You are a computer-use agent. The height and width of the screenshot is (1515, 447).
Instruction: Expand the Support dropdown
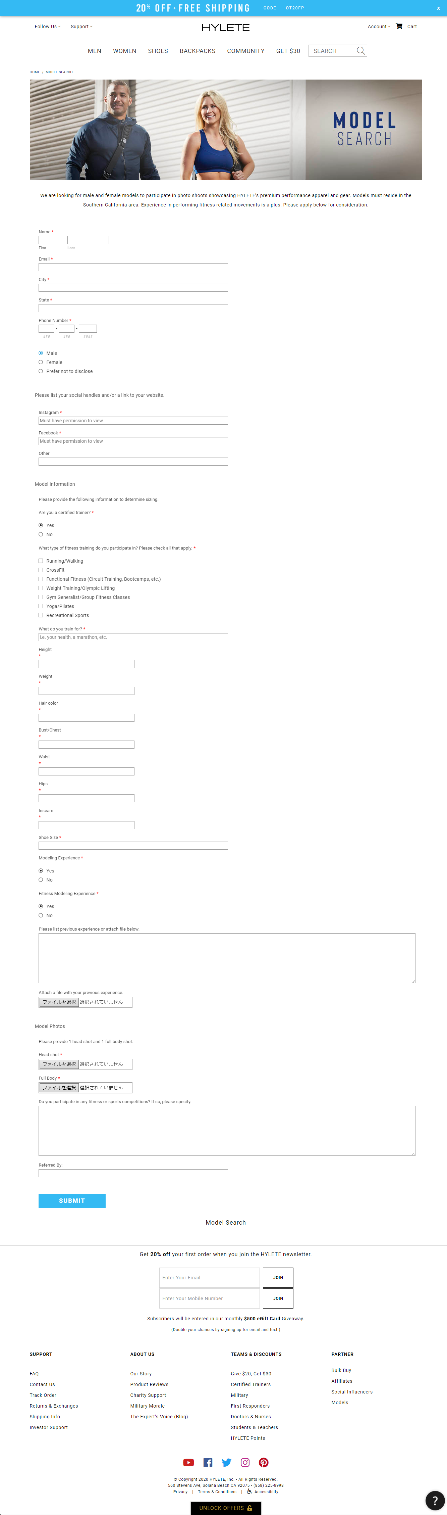click(81, 27)
